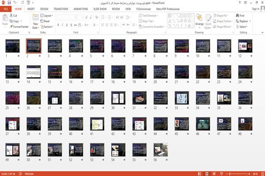This screenshot has height=176, width=265.
Task: Click the Quick Styles button
Action: 208,21
